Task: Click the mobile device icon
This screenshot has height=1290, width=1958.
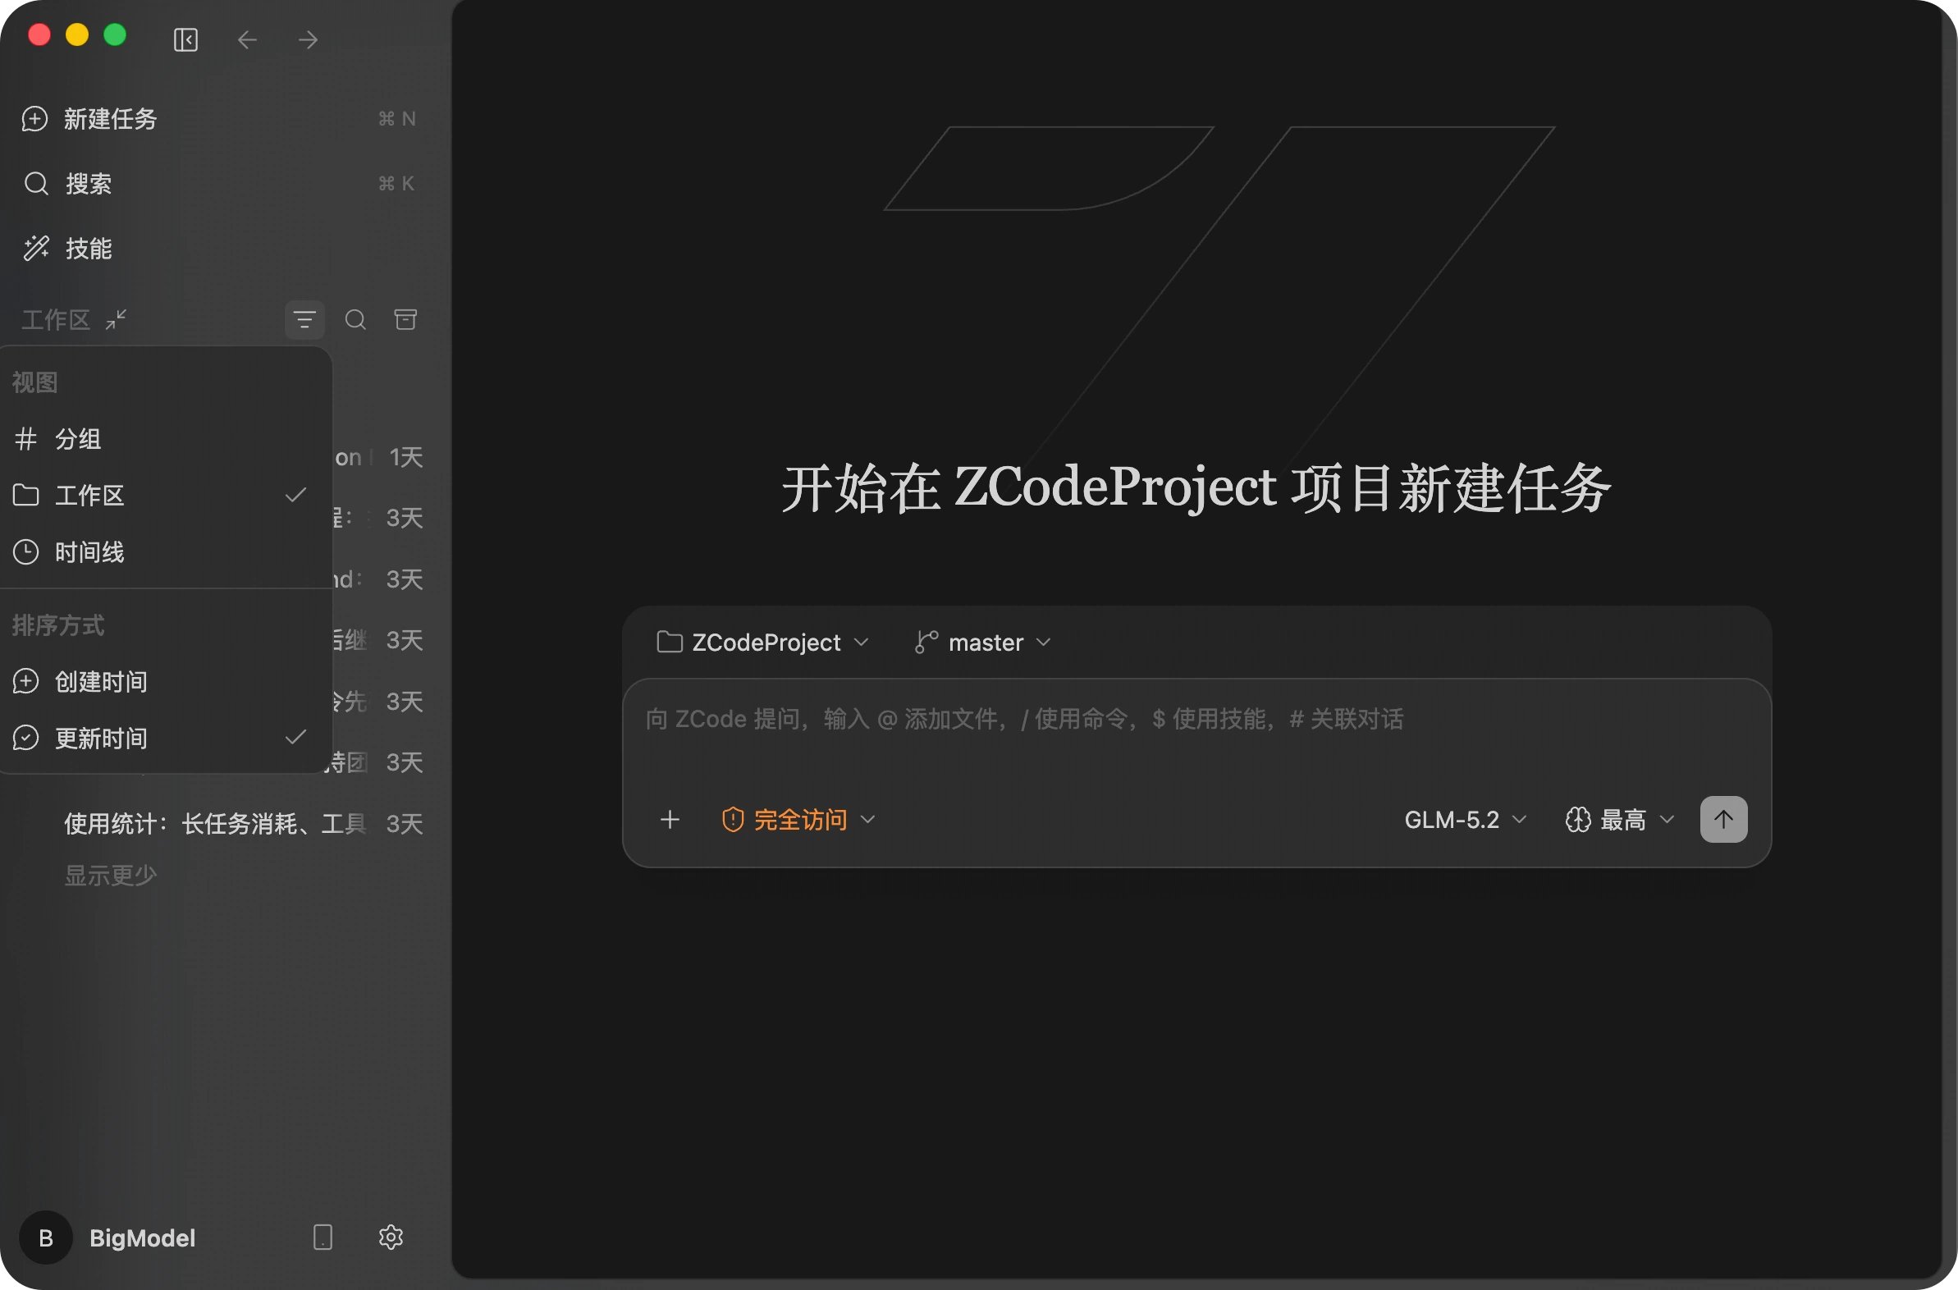Action: point(323,1237)
